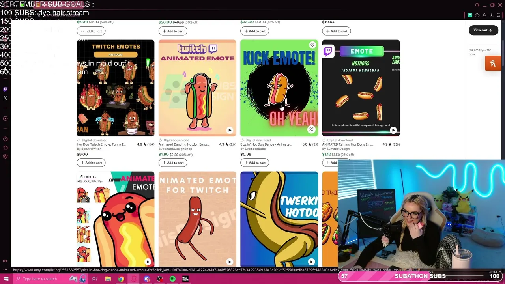The image size is (505, 284).
Task: Open Twitch Animated Emote dancing hotdog thumbnail
Action: [197, 88]
